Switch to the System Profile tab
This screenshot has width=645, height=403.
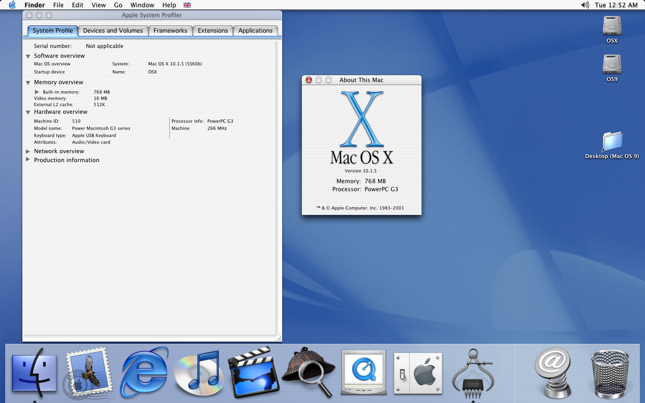tap(52, 30)
